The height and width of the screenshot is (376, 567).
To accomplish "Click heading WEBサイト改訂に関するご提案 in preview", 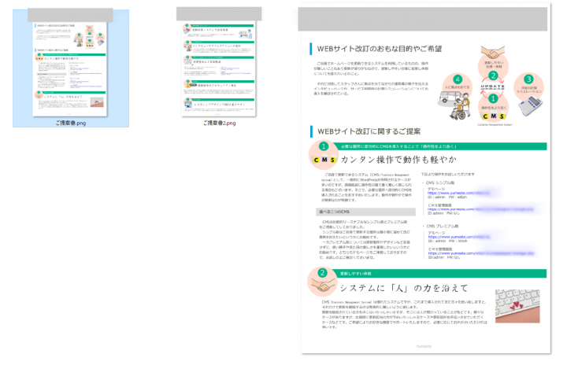I will pos(369,131).
